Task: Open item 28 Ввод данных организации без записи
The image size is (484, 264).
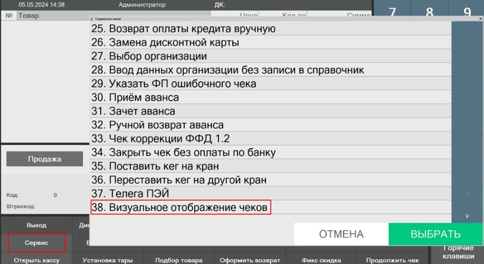Action: click(271, 70)
